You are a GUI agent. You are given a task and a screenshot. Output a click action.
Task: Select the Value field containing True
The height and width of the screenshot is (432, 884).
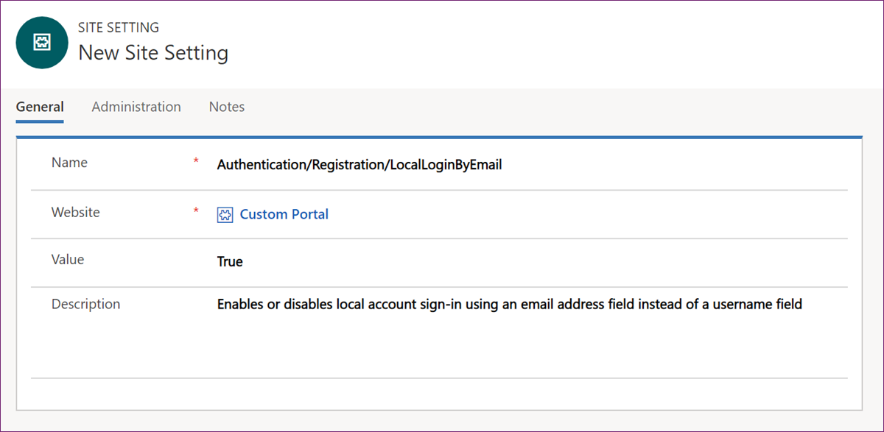[230, 261]
